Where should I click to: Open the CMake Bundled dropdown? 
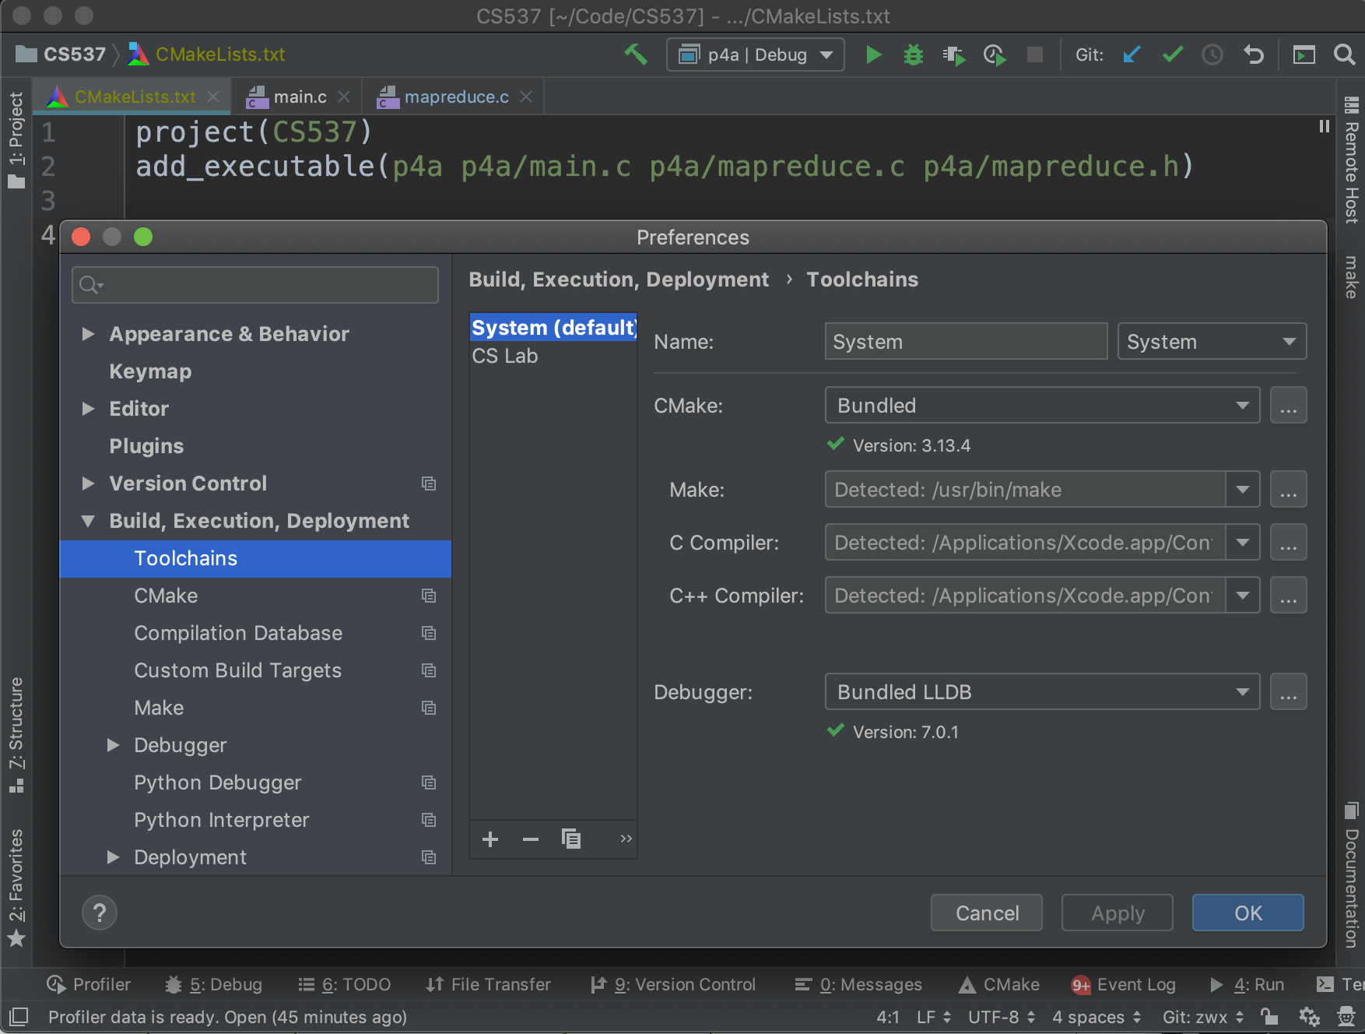[1041, 406]
